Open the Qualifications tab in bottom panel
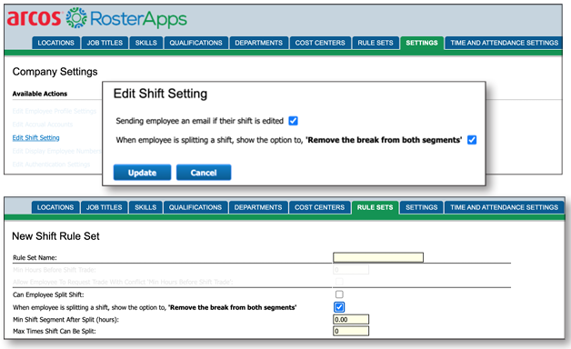571x349 pixels. (195, 207)
